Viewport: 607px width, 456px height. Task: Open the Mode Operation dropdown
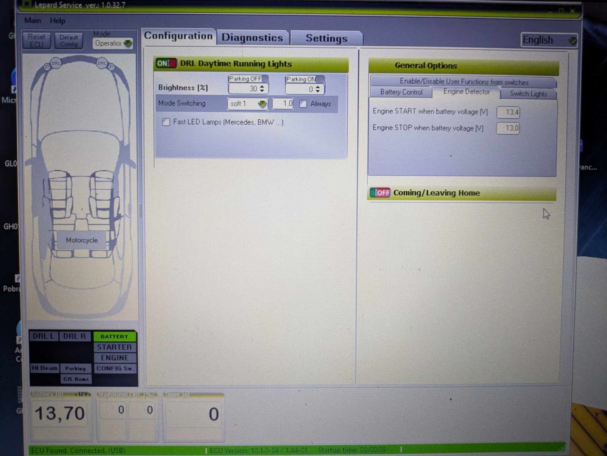113,43
